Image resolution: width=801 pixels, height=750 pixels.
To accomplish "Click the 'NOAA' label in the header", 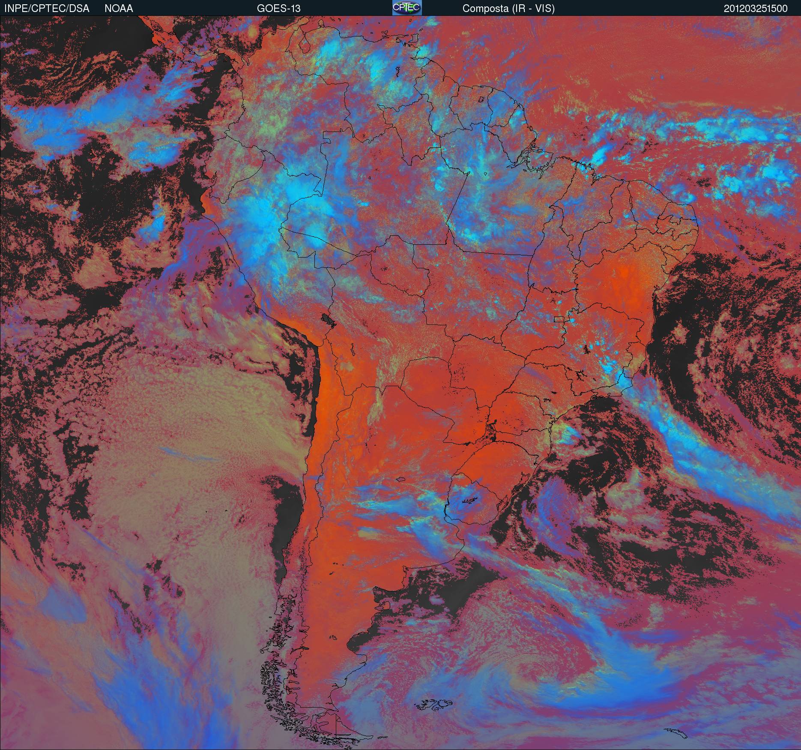I will pyautogui.click(x=119, y=9).
